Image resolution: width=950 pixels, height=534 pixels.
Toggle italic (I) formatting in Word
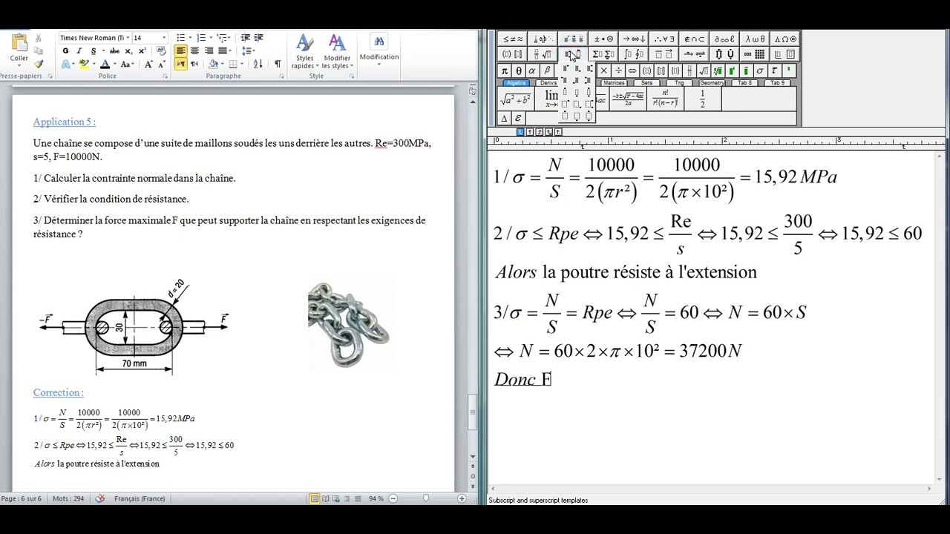[79, 51]
